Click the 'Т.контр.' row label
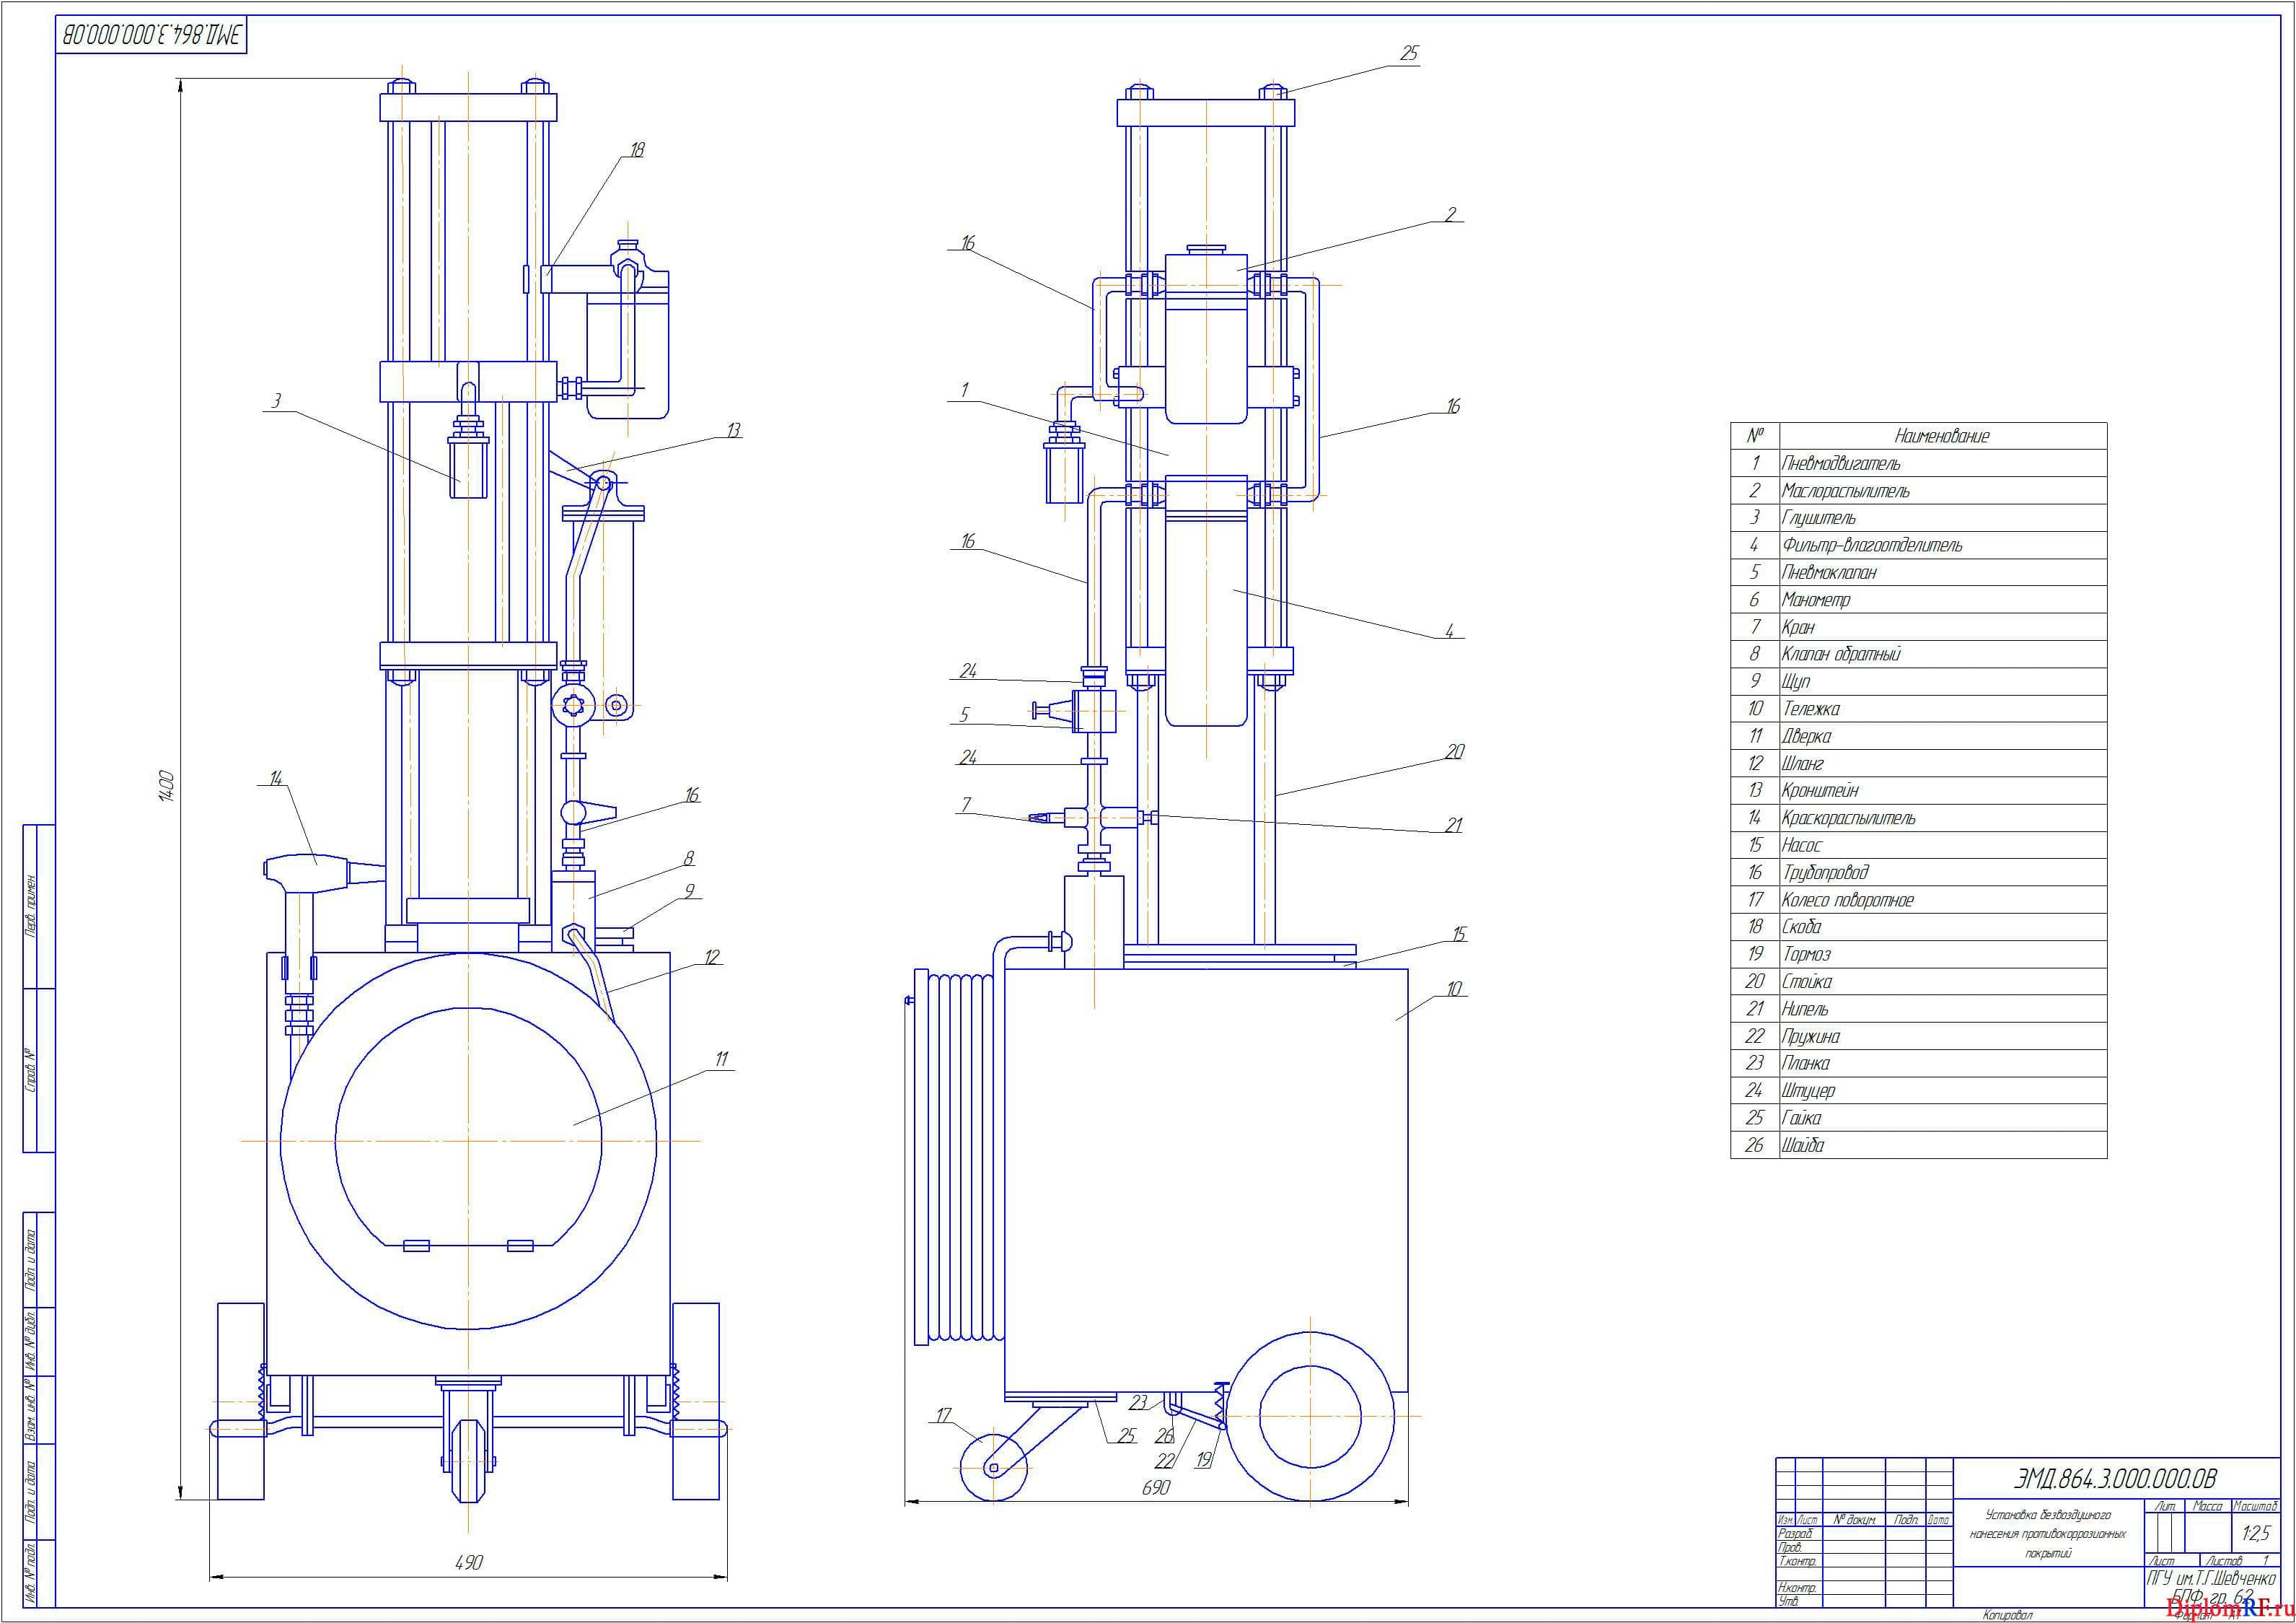 (1797, 1561)
